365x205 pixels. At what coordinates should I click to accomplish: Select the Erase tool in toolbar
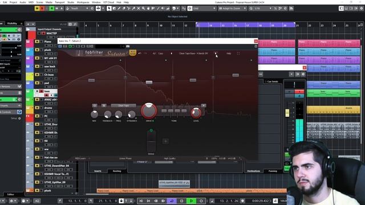pyautogui.click(x=124, y=9)
